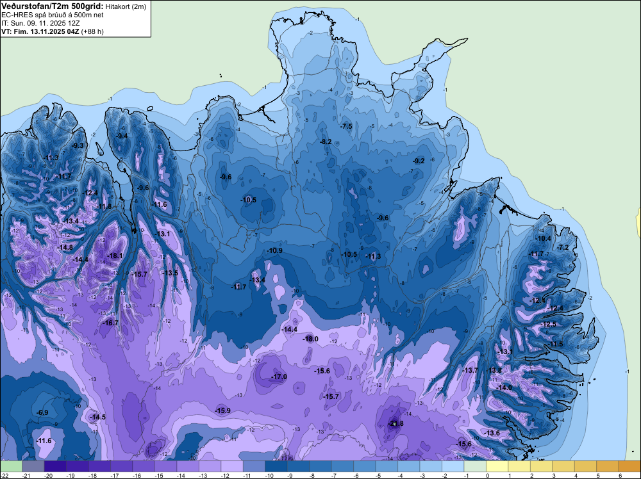Click the -18.0 temperature value

(310, 339)
